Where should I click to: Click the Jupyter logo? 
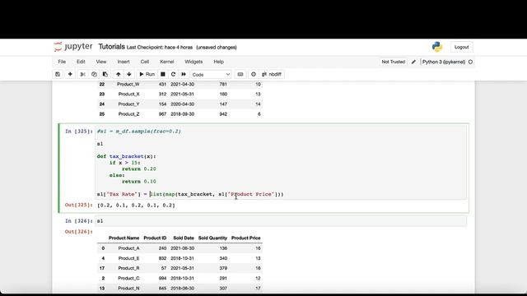[73, 47]
